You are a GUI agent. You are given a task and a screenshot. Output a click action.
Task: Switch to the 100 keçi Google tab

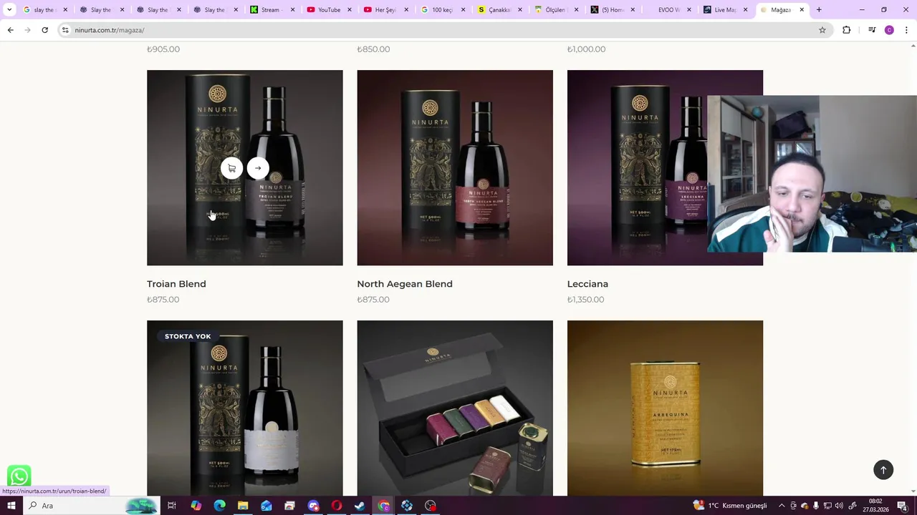(x=443, y=10)
